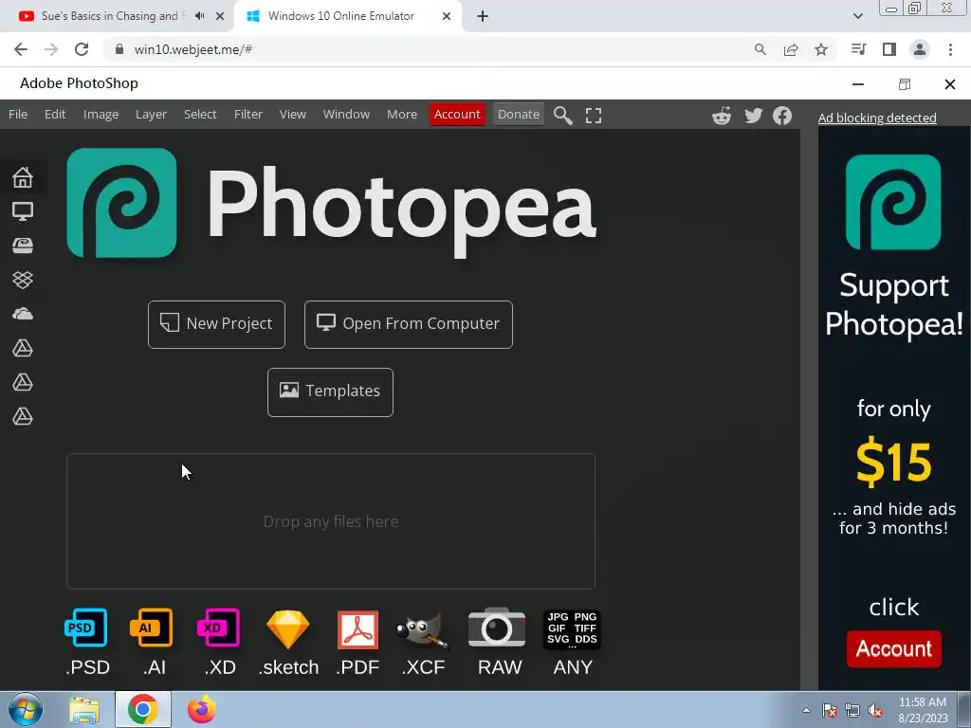The width and height of the screenshot is (971, 728).
Task: Click the .XCF GIMP icon
Action: (x=423, y=630)
